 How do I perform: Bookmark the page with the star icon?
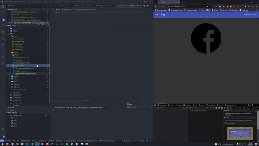210,6
